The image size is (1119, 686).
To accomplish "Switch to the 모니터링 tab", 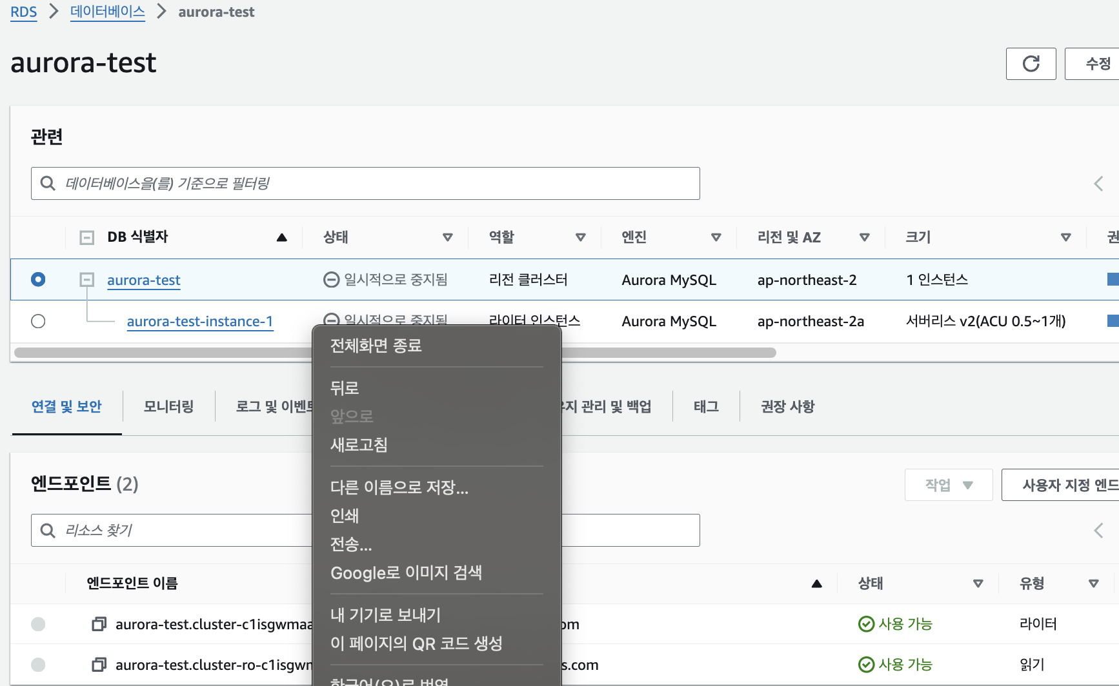I will tap(168, 406).
